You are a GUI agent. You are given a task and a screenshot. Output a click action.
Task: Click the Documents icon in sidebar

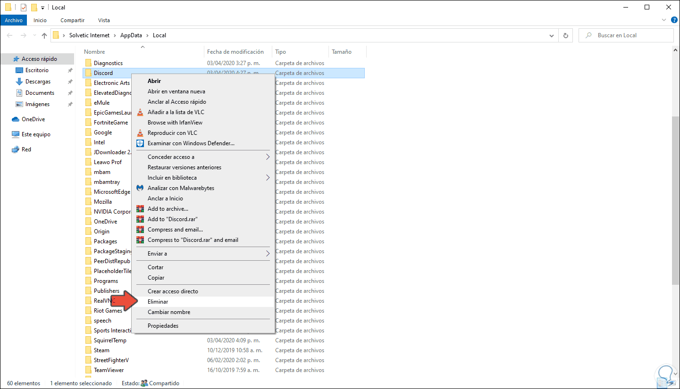[x=19, y=93]
